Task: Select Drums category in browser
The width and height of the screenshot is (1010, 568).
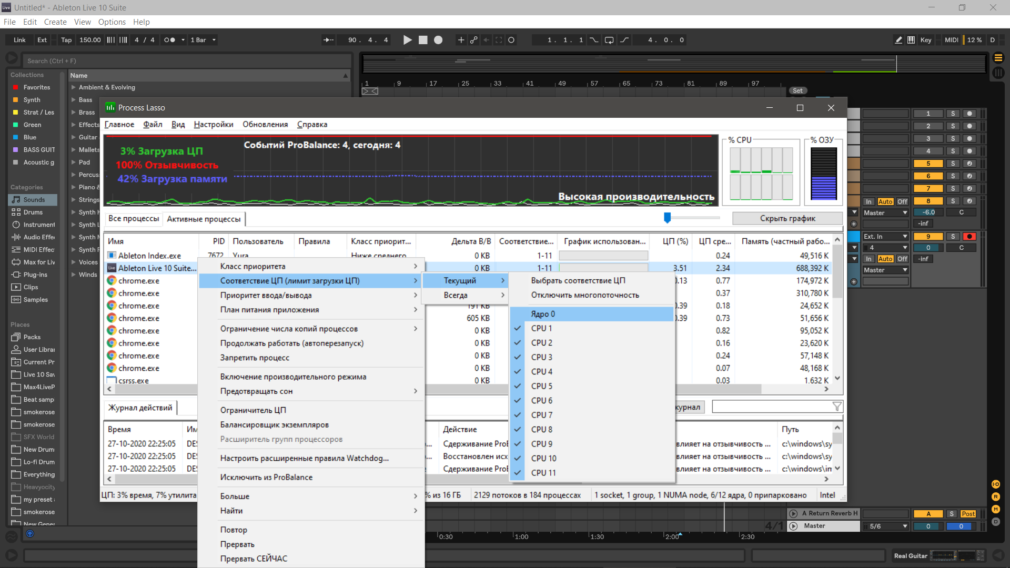Action: [x=33, y=212]
